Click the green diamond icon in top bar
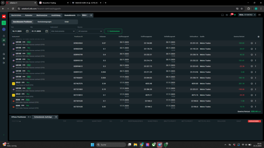 (x=235, y=15)
